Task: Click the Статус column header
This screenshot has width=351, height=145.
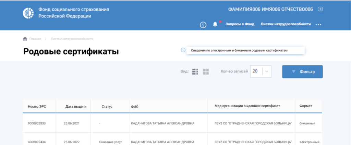Action: pyautogui.click(x=107, y=107)
